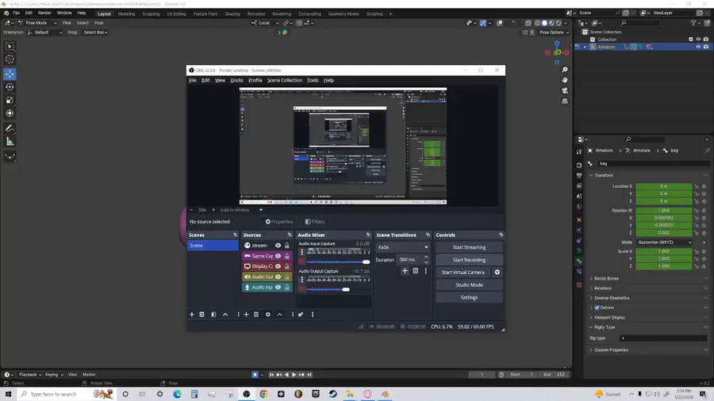Open OBS Docks menu
The image size is (714, 401).
tap(236, 81)
